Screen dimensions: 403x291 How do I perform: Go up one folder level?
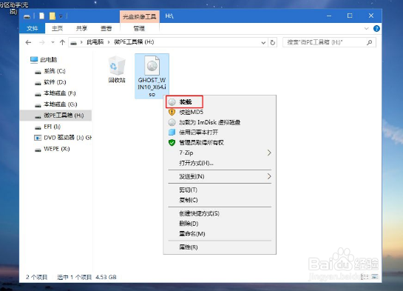62,42
